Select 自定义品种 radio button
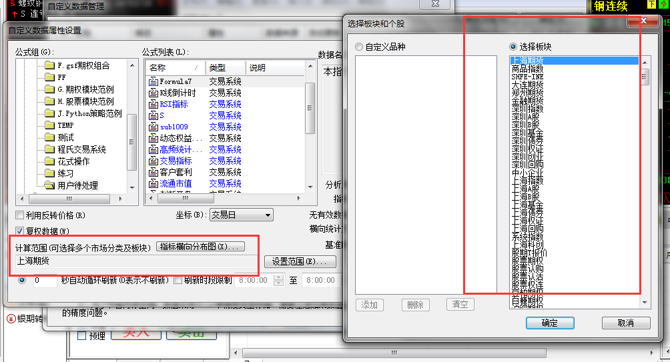Viewport: 670px width, 362px height. tap(359, 47)
